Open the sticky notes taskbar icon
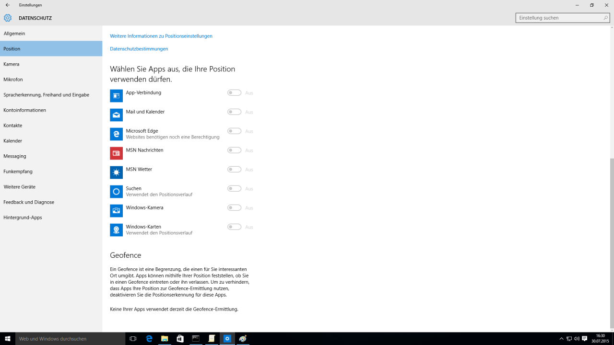Viewport: 614px width, 345px height. pyautogui.click(x=212, y=339)
